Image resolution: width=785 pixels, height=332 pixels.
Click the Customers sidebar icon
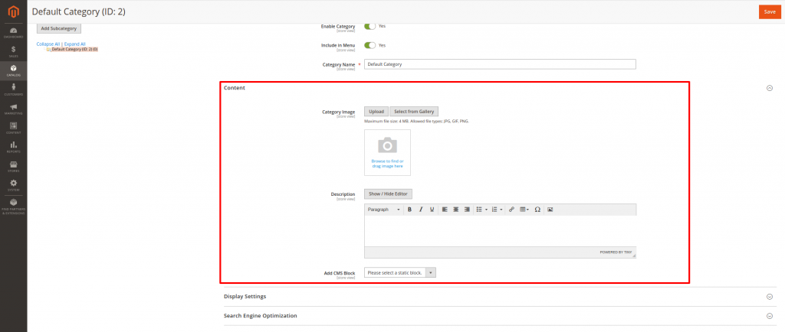[x=13, y=89]
